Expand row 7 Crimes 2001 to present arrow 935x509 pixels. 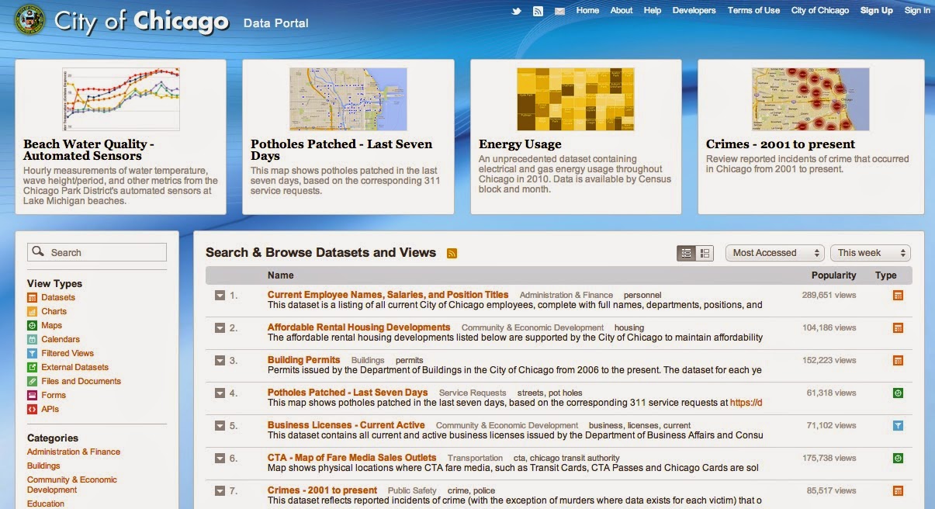pyautogui.click(x=220, y=491)
